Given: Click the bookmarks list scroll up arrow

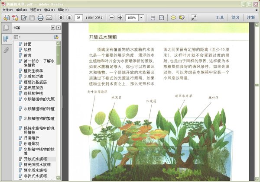Looking at the screenshot, I should 58,43.
